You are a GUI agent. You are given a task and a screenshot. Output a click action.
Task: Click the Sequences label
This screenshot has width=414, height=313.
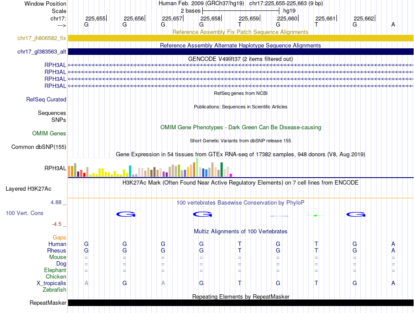click(x=52, y=113)
